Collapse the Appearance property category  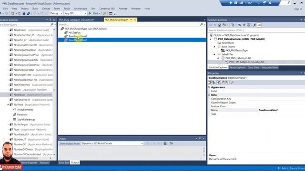209,87
